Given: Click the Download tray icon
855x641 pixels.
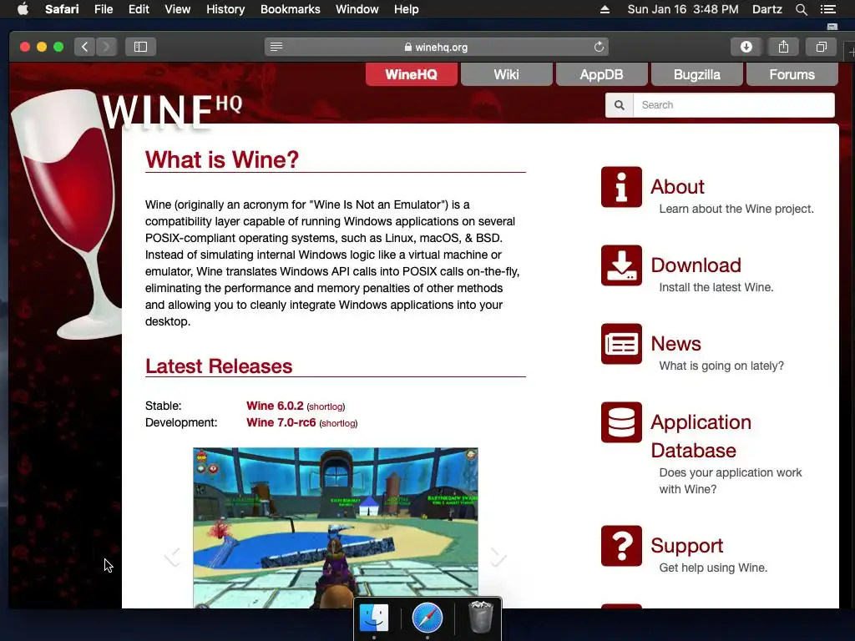Looking at the screenshot, I should pyautogui.click(x=621, y=265).
